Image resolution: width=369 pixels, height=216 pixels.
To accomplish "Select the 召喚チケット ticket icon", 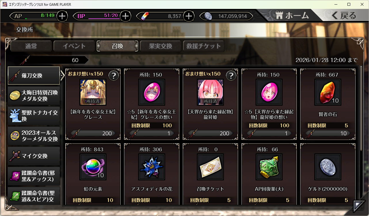I will click(x=210, y=167).
